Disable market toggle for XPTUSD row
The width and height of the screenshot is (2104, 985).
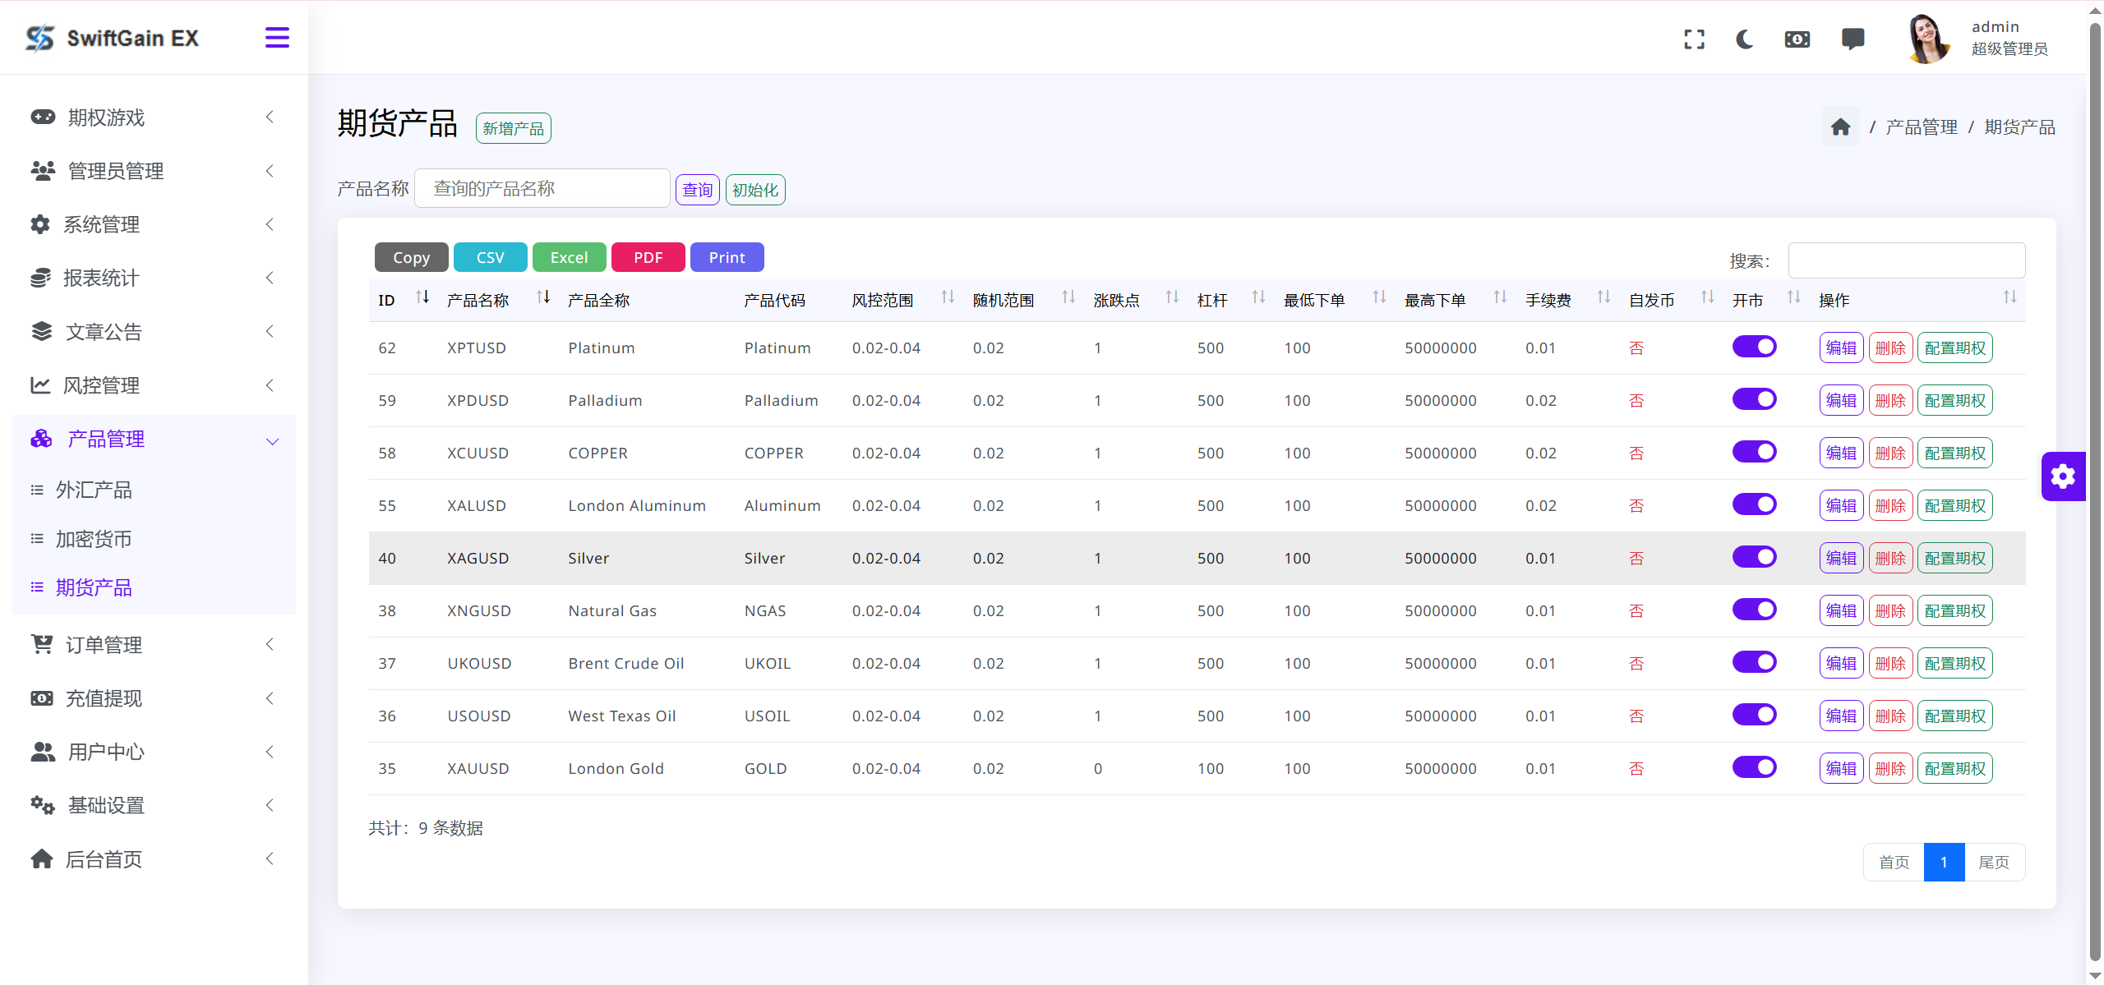(x=1754, y=348)
